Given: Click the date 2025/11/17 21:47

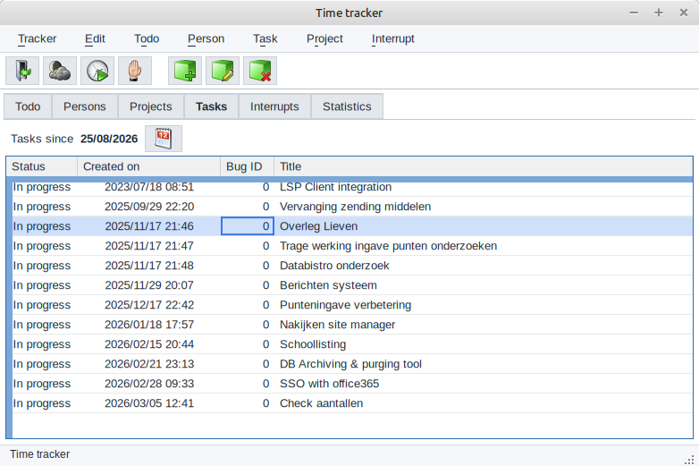Looking at the screenshot, I should coord(149,246).
